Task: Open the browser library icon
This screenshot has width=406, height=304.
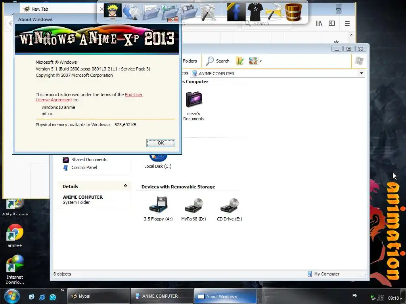Action: (x=319, y=23)
